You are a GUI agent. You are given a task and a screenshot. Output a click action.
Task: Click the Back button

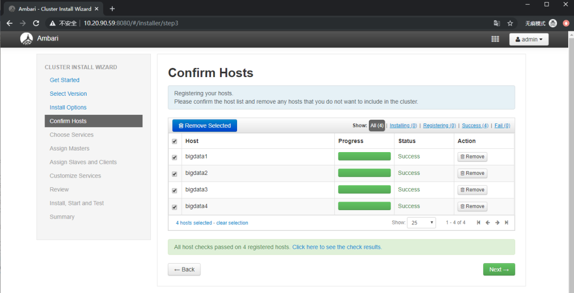pyautogui.click(x=184, y=270)
